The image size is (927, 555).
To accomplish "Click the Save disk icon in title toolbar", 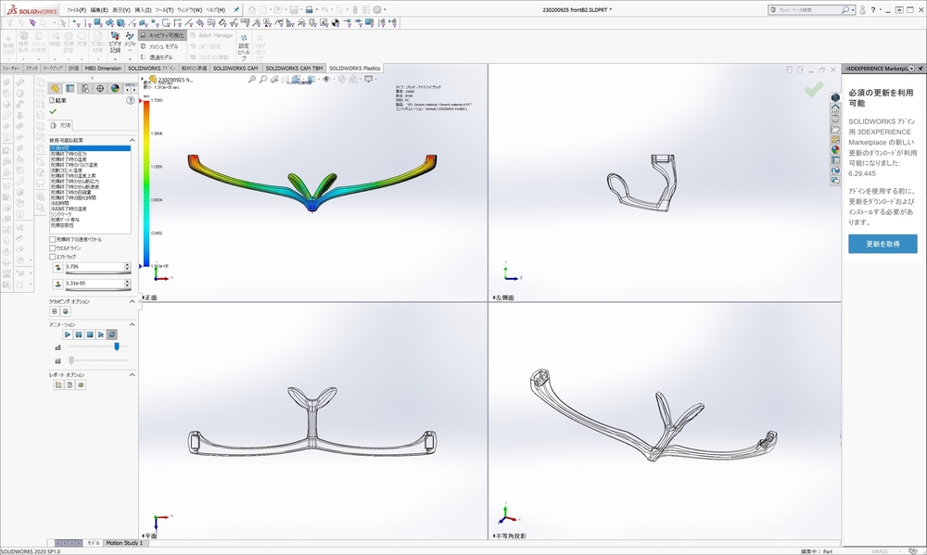I will click(294, 9).
